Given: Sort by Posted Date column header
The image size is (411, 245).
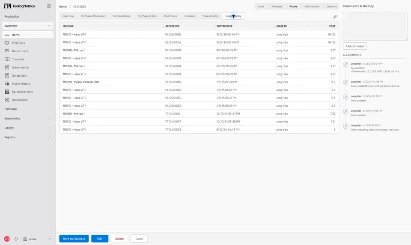Looking at the screenshot, I should [x=224, y=26].
